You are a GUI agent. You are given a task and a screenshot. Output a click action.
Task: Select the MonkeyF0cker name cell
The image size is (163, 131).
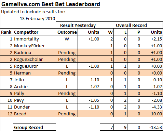(x=35, y=46)
